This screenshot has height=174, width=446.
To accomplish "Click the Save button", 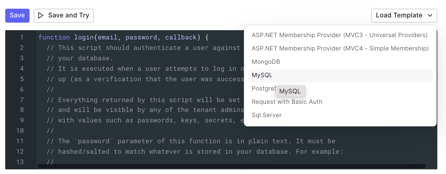I will tap(17, 15).
